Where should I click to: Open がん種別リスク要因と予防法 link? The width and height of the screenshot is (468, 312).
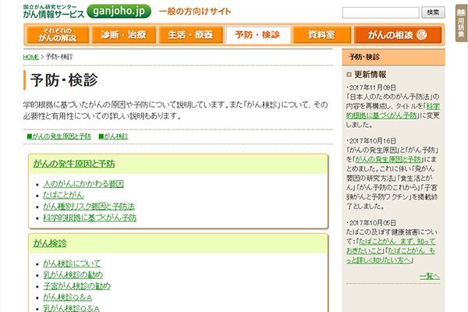[x=89, y=207]
